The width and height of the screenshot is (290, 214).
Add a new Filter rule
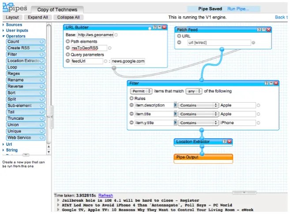(x=132, y=98)
